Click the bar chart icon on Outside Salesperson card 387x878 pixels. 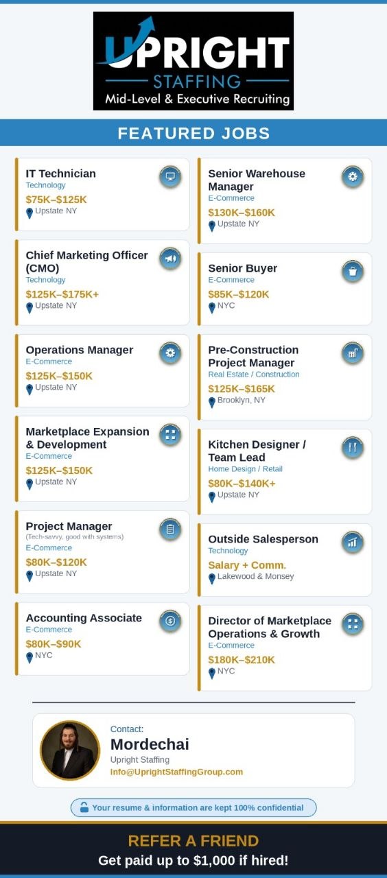tap(353, 543)
